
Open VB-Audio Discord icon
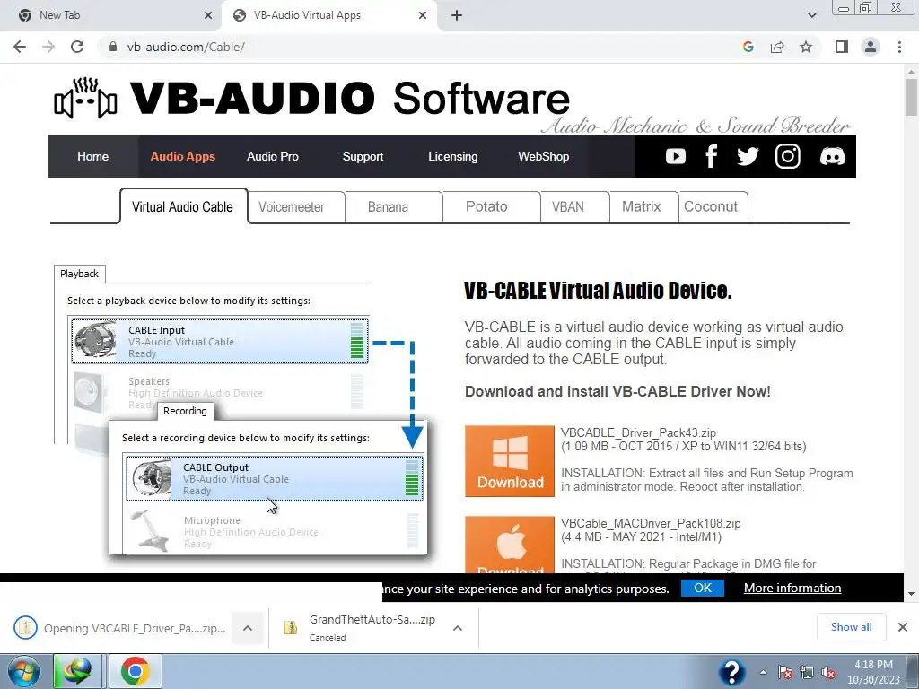(832, 156)
